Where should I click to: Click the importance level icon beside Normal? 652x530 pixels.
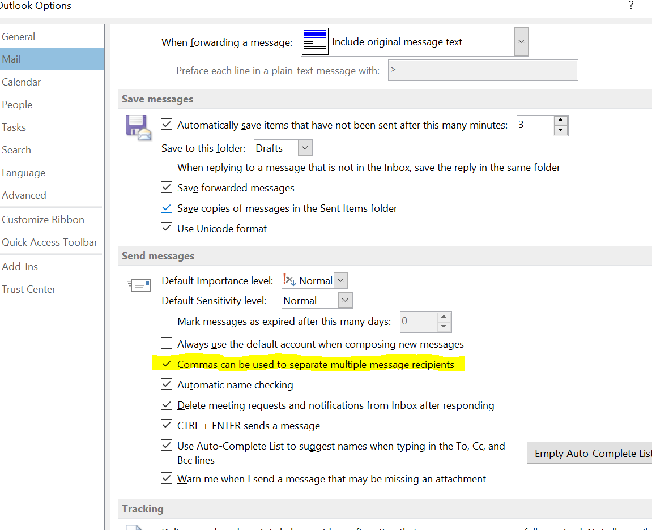289,280
